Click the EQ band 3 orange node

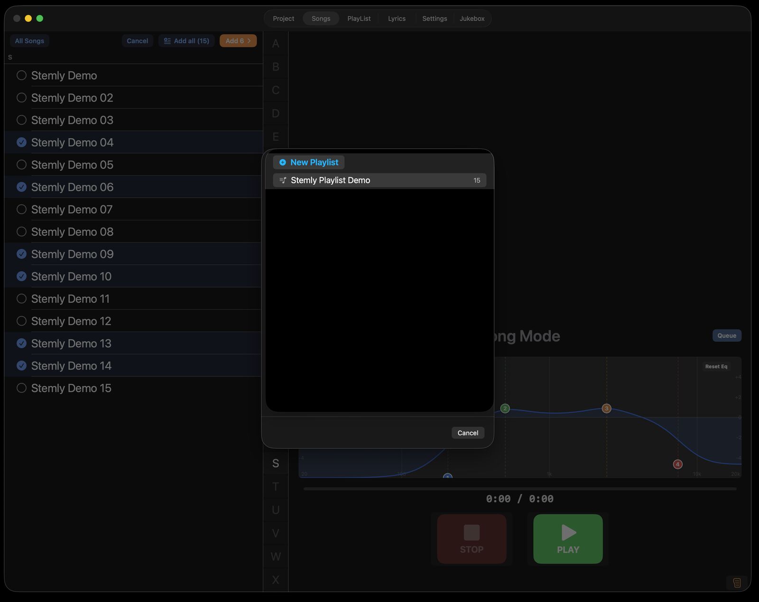(x=606, y=408)
